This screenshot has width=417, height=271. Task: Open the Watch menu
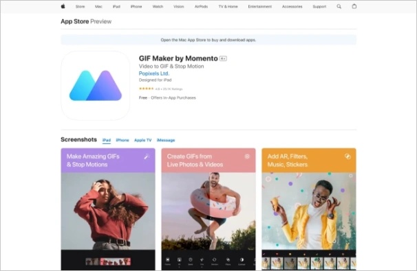pos(158,6)
